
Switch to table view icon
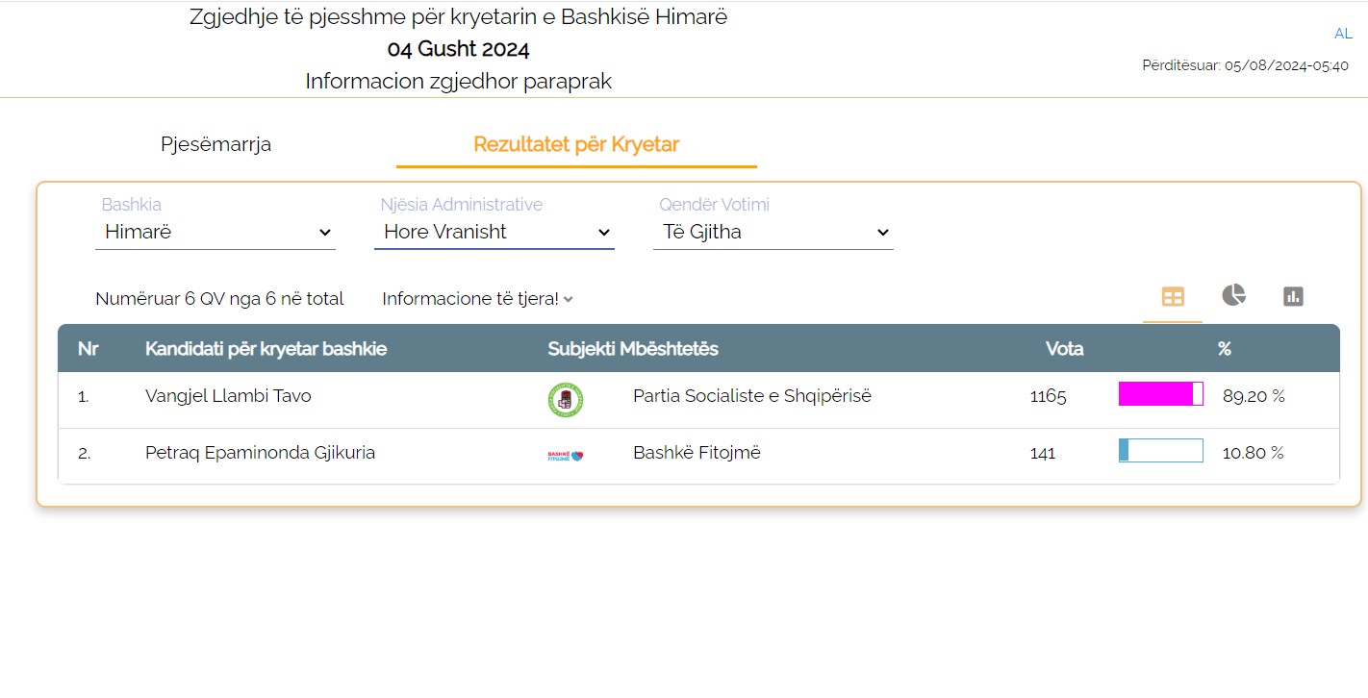pos(1173,297)
